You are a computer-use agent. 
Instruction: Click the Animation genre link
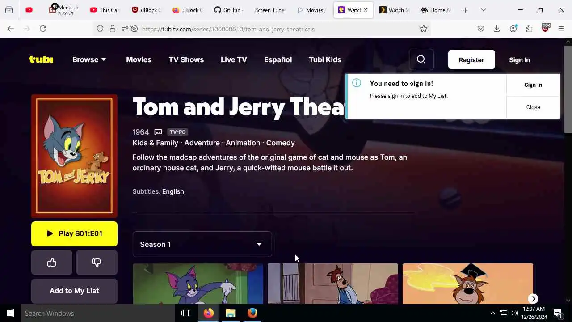tap(243, 143)
